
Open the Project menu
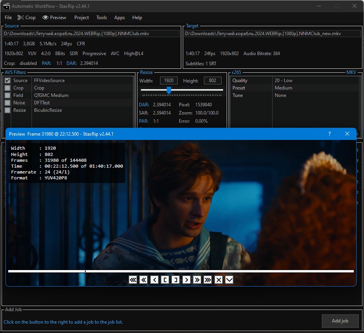(x=81, y=18)
